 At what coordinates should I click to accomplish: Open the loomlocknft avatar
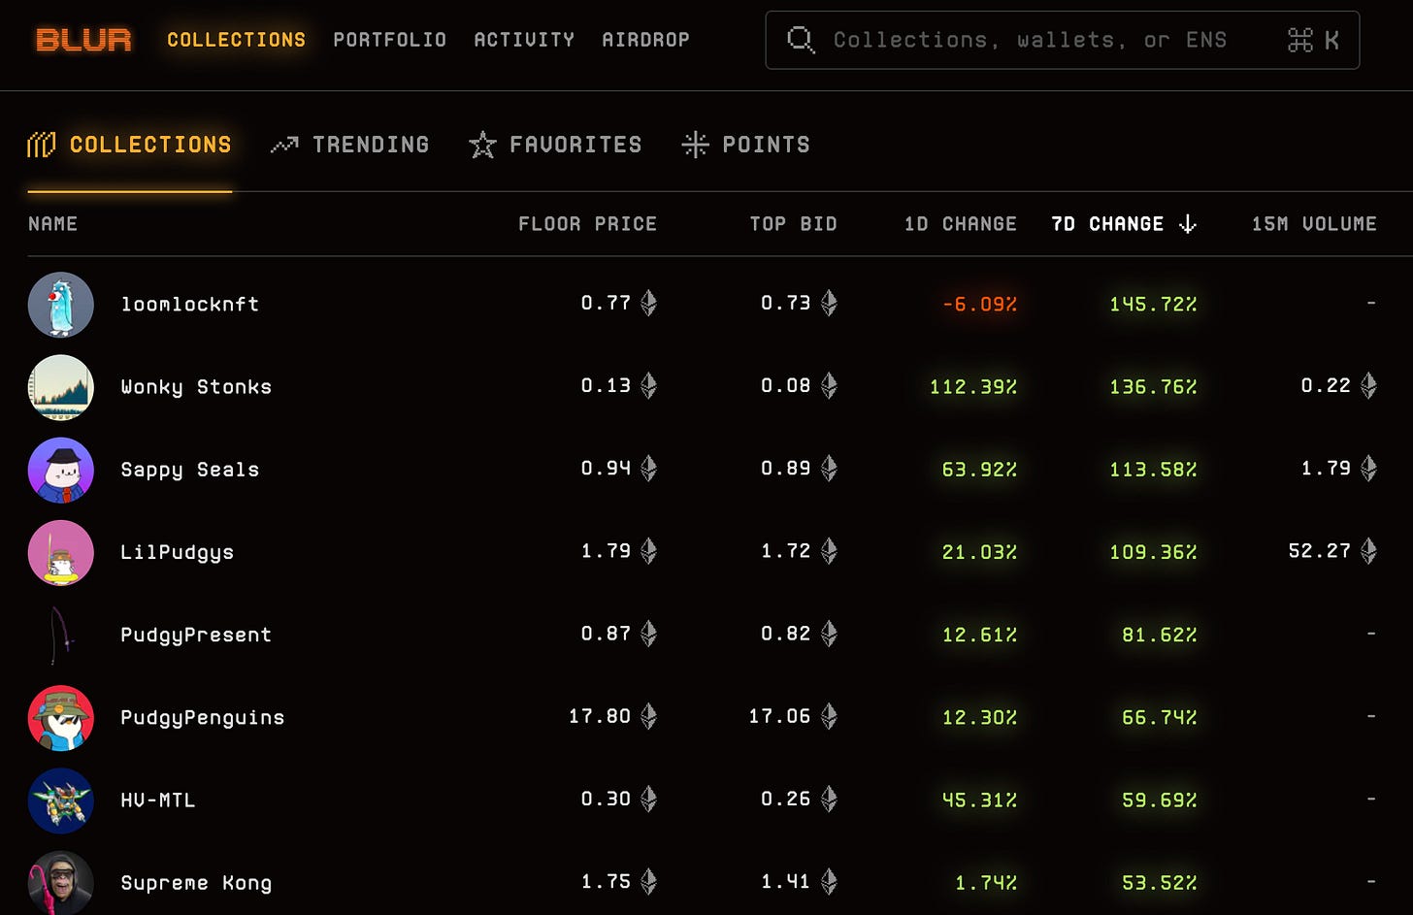[x=61, y=305]
